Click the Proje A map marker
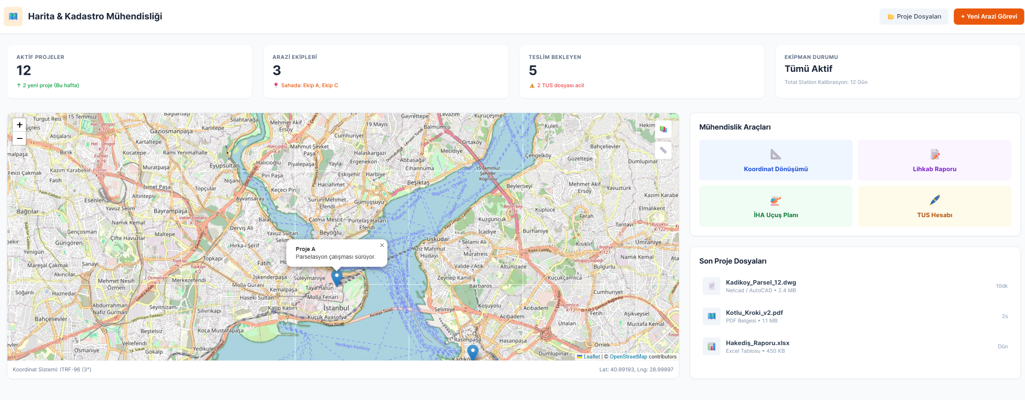1025x400 pixels. tap(336, 277)
